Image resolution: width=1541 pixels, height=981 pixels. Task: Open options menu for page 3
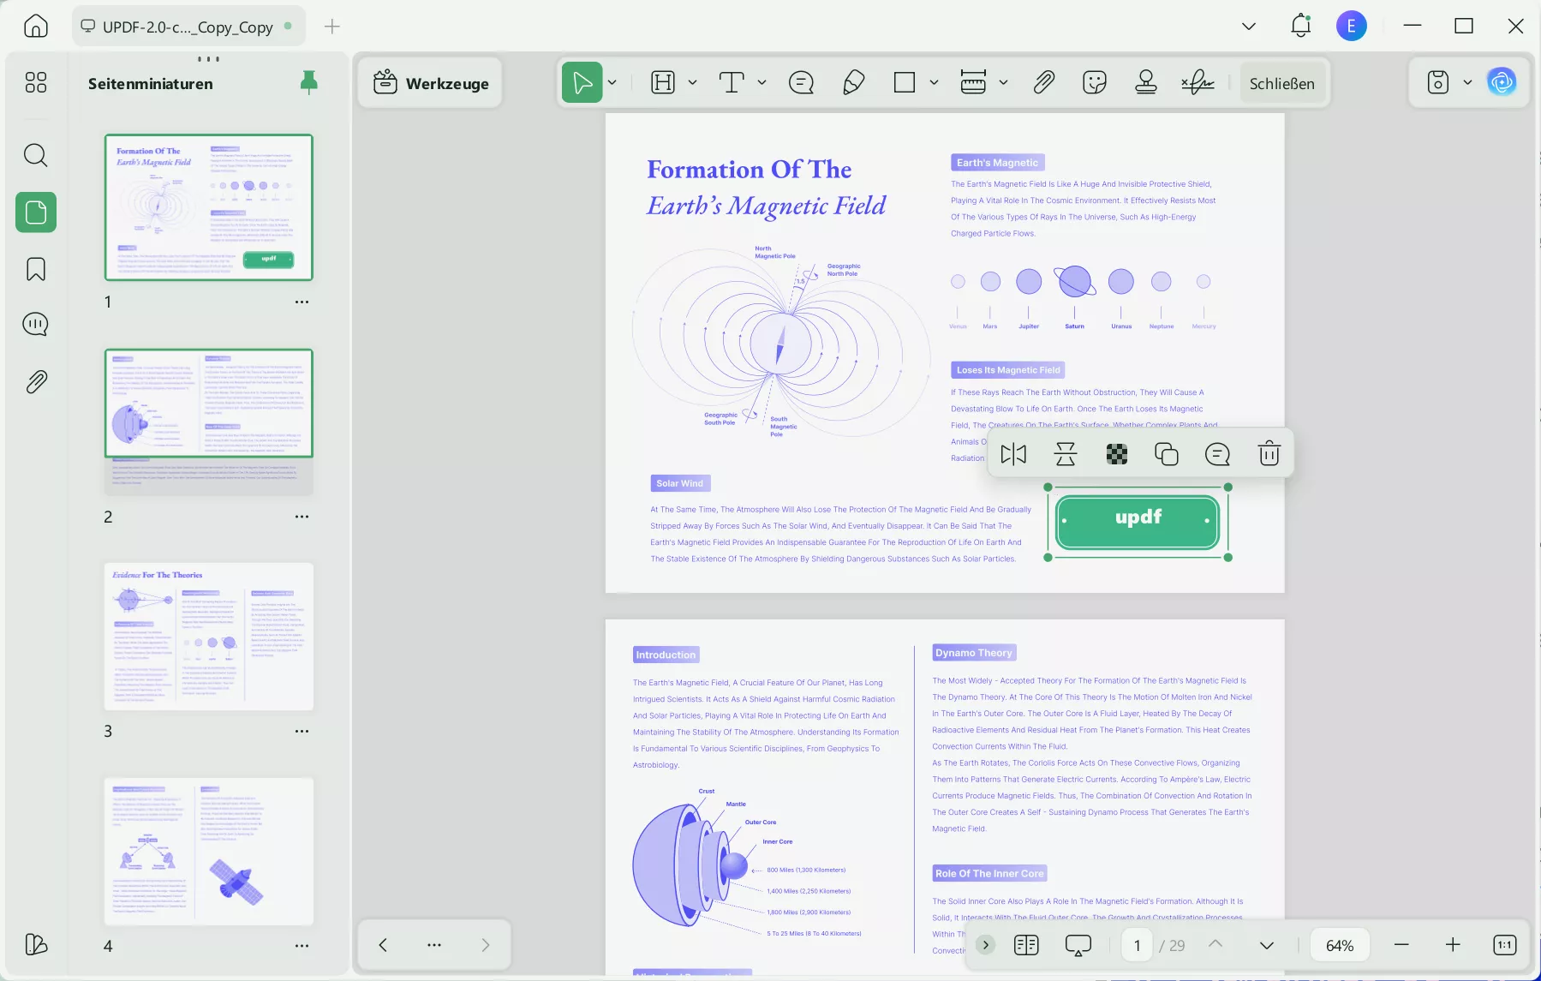point(302,731)
